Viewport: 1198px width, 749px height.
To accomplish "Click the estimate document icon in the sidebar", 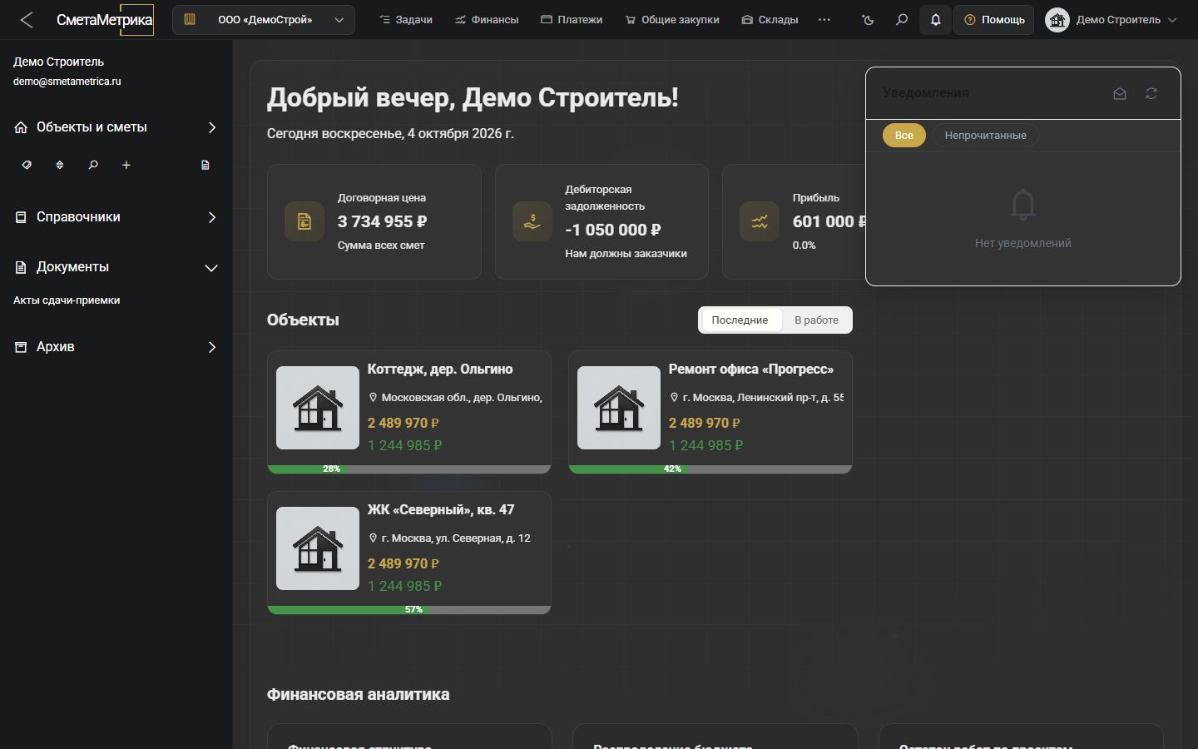I will pyautogui.click(x=205, y=165).
